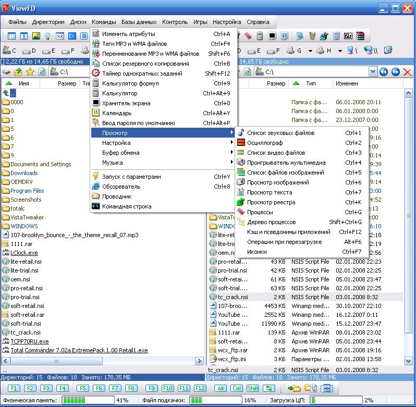Click the F12 function key button
Image resolution: width=416 pixels, height=407 pixels.
[200, 388]
